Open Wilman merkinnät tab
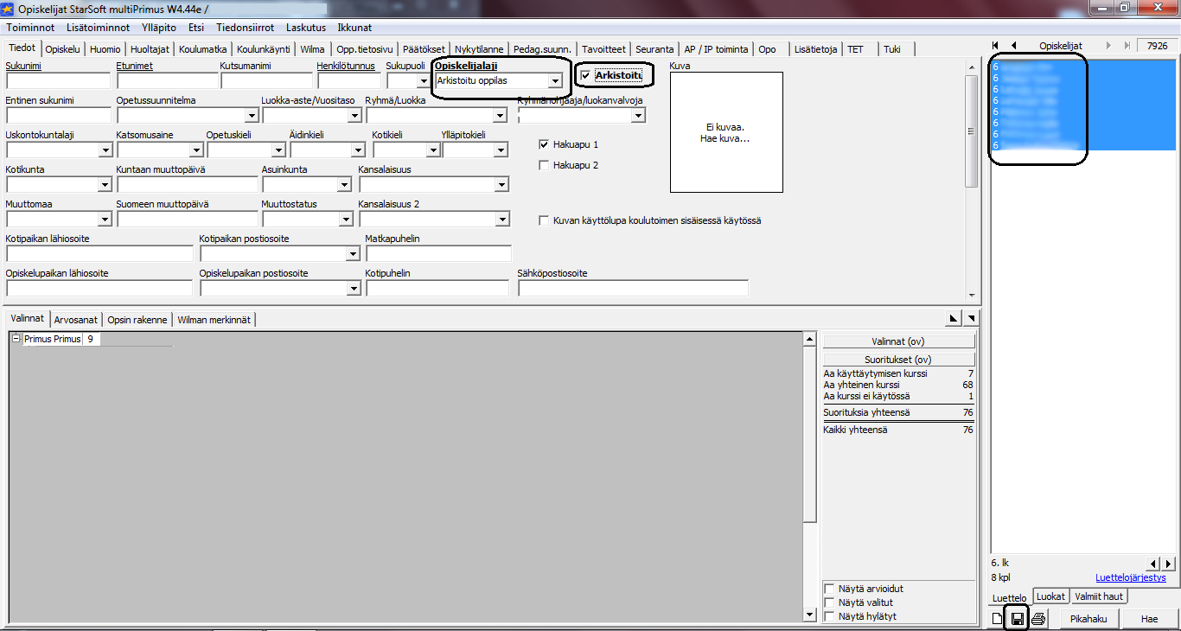Screen dimensions: 1181x631 (214, 320)
